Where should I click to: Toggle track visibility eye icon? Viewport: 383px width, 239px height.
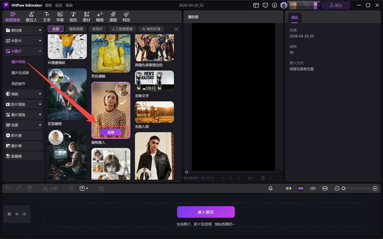[17, 214]
